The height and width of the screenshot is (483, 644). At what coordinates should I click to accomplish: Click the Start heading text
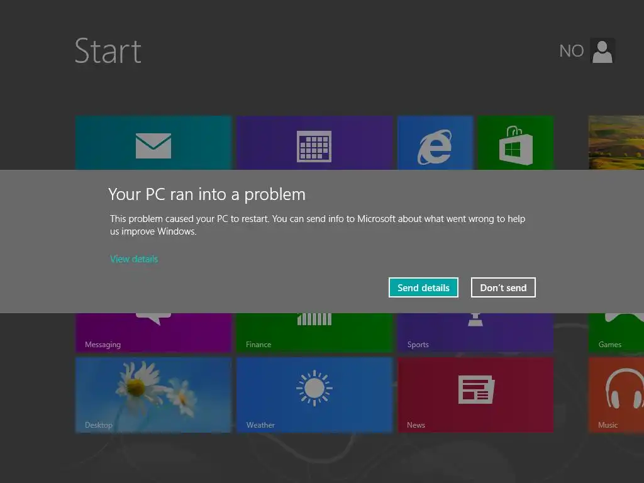click(108, 51)
